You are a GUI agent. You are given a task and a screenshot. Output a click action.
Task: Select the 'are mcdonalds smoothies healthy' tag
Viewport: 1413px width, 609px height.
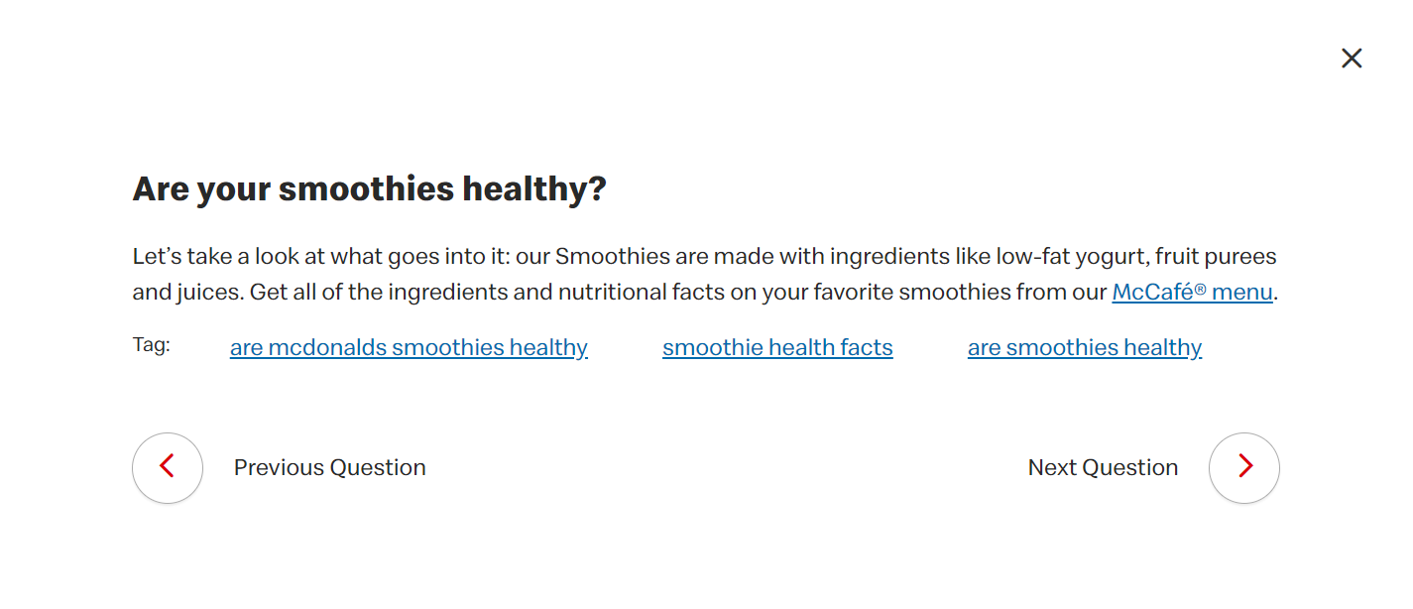click(409, 347)
